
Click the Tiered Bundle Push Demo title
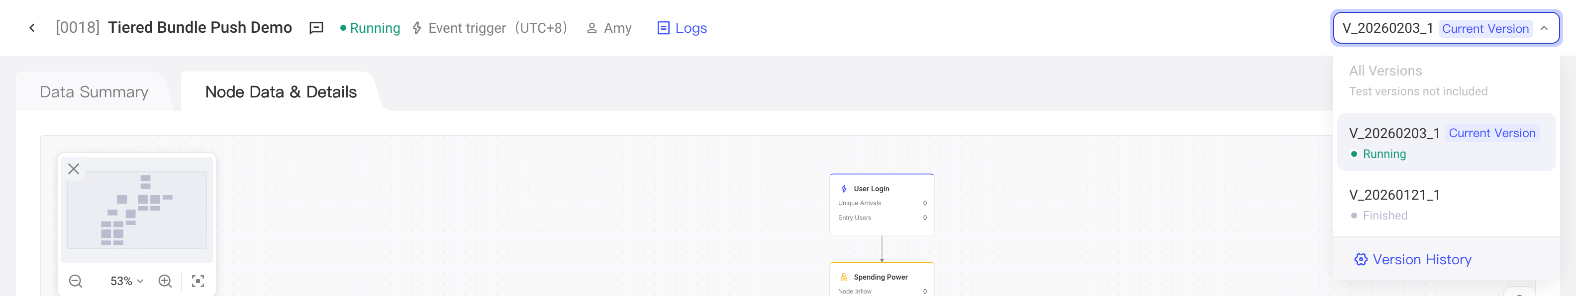click(x=200, y=27)
